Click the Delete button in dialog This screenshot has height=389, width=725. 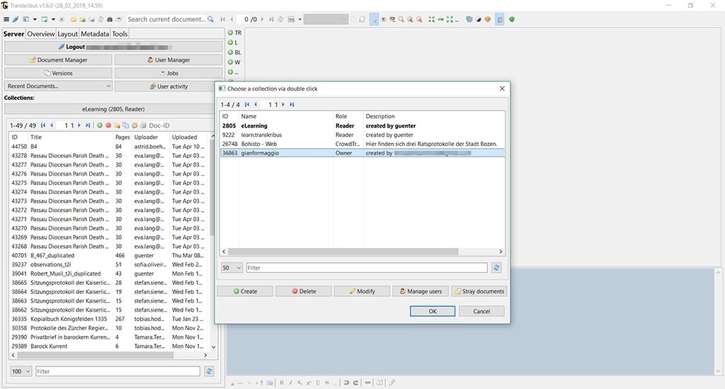(x=304, y=291)
